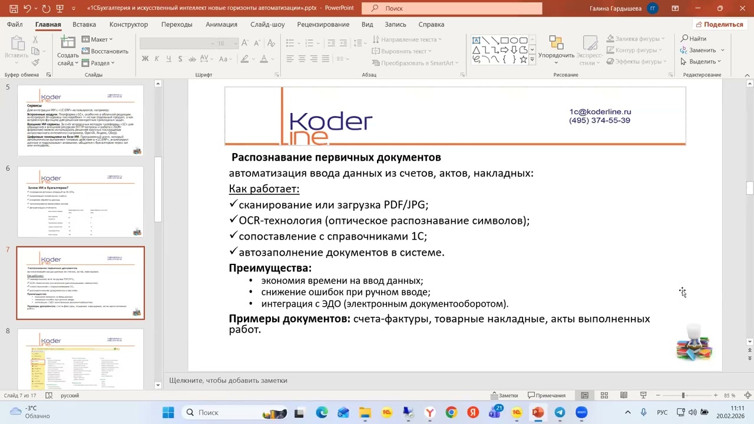
Task: Open Google Chrome from the taskbar
Action: tap(451, 412)
